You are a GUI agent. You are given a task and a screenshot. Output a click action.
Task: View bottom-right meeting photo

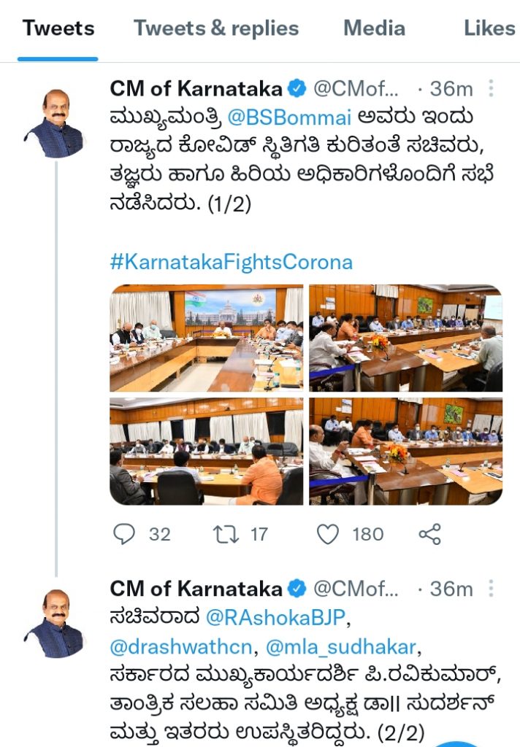[405, 452]
